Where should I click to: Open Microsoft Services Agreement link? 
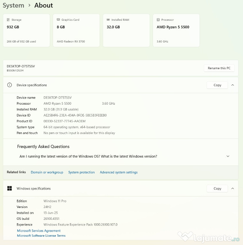click(x=39, y=231)
